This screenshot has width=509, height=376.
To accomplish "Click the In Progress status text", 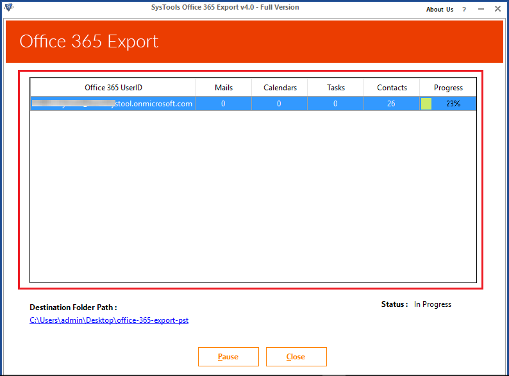I will 432,304.
